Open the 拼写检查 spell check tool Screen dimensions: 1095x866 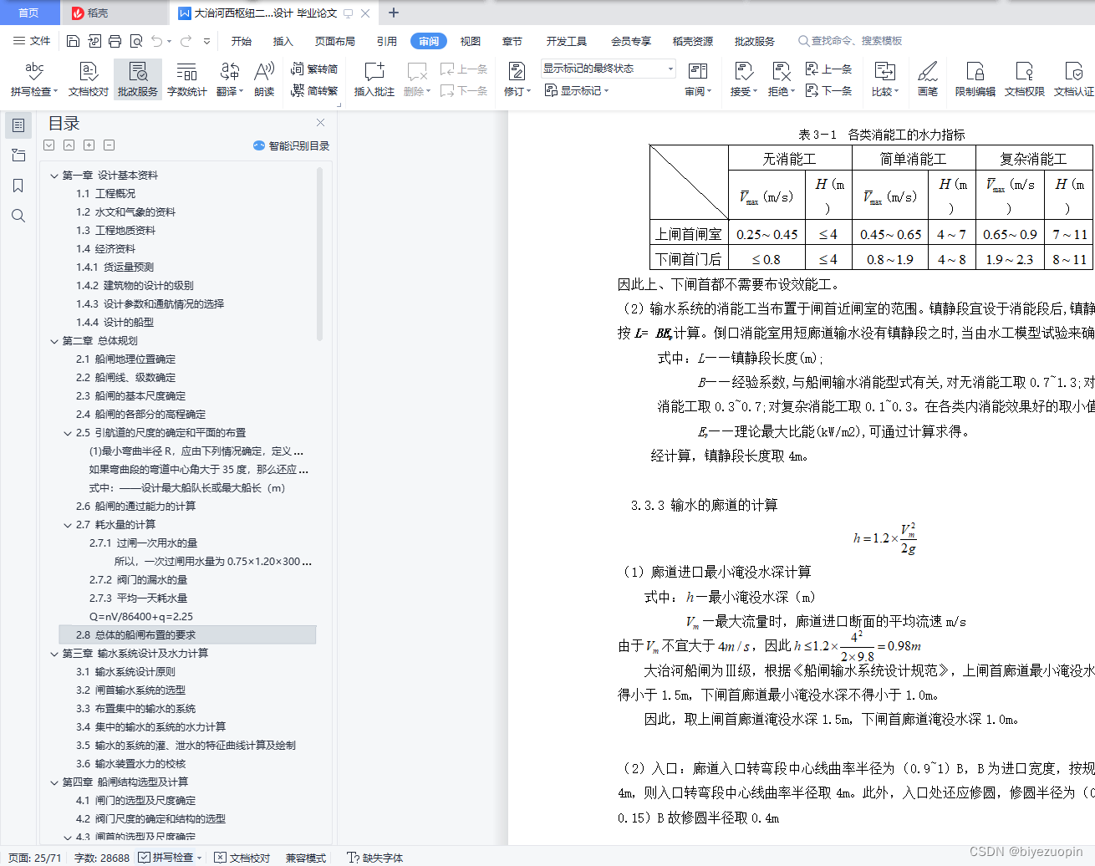click(x=34, y=79)
